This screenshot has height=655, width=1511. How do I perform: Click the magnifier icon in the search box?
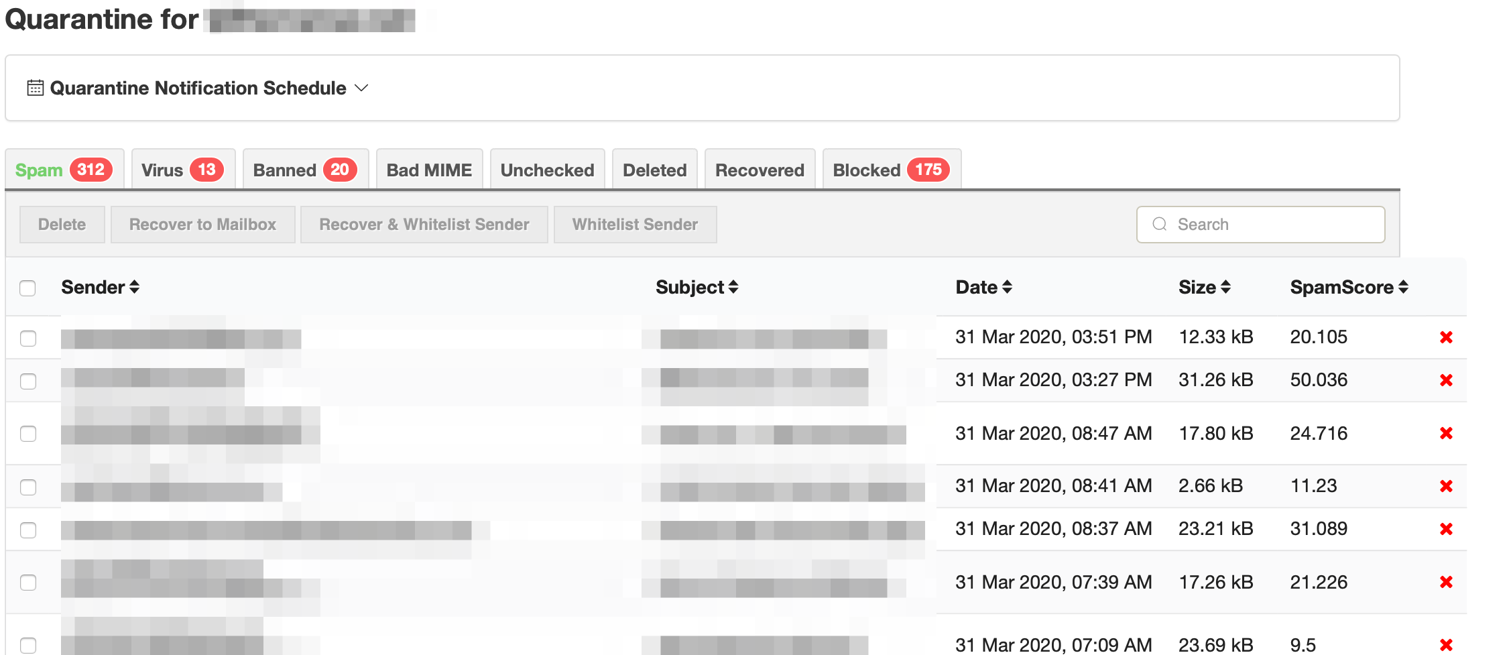click(1160, 224)
